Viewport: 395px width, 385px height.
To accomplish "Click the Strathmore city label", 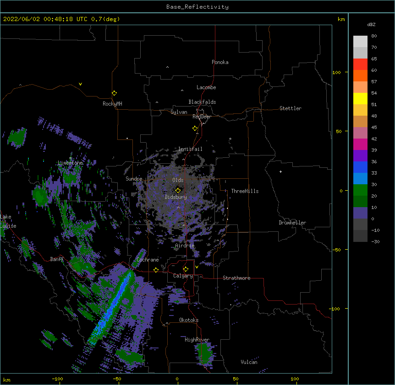I will pyautogui.click(x=236, y=278).
